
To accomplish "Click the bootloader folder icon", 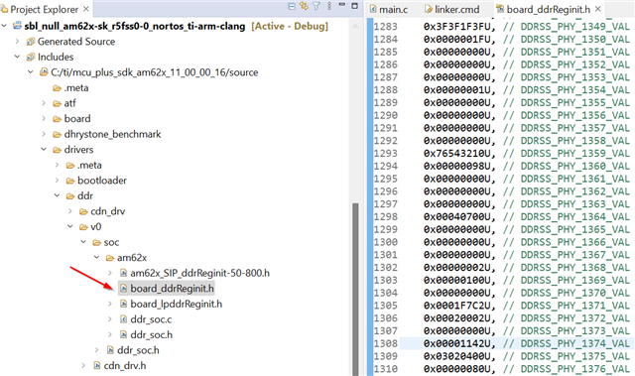I will pos(70,181).
